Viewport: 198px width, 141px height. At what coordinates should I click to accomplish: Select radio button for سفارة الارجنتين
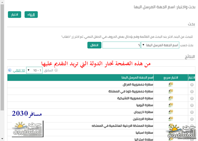[x=192, y=119]
